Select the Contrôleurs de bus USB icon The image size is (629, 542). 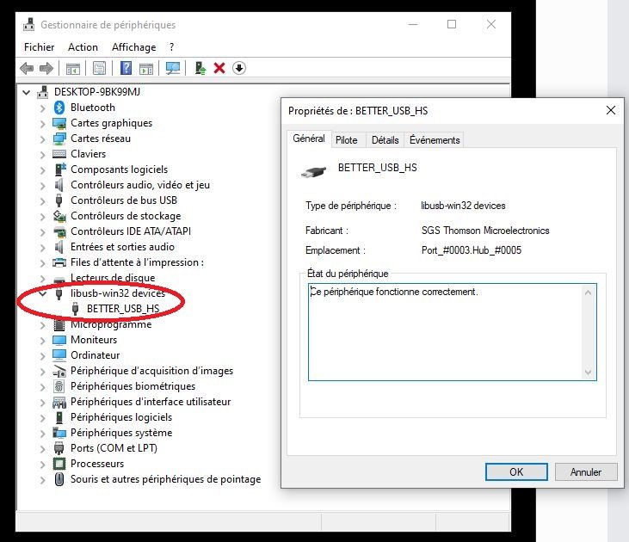pyautogui.click(x=59, y=200)
